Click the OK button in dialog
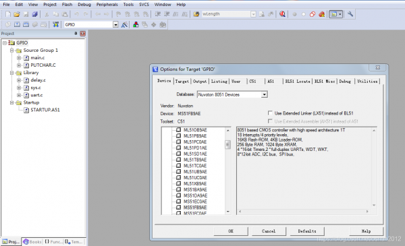Screen dimensions: 405x246 click(x=231, y=231)
